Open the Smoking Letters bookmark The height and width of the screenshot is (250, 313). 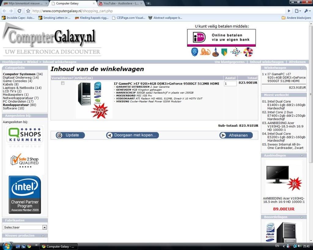(54, 18)
